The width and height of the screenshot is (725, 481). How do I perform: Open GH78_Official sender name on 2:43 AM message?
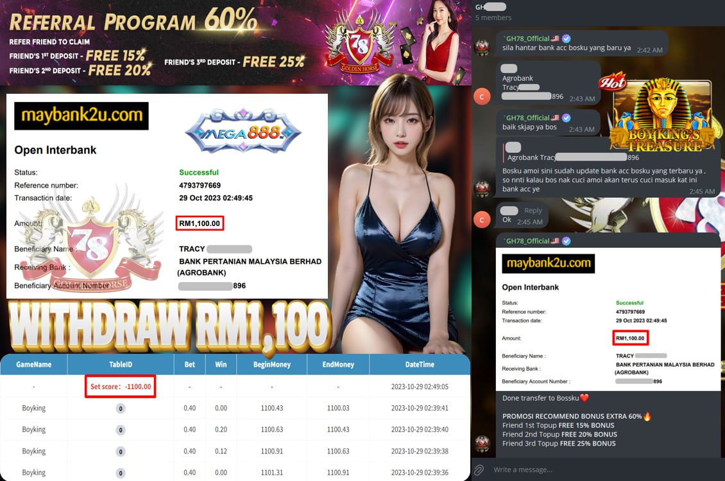click(527, 118)
